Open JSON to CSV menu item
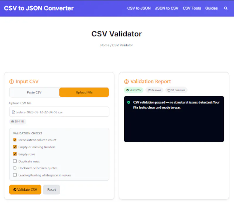 (x=166, y=8)
